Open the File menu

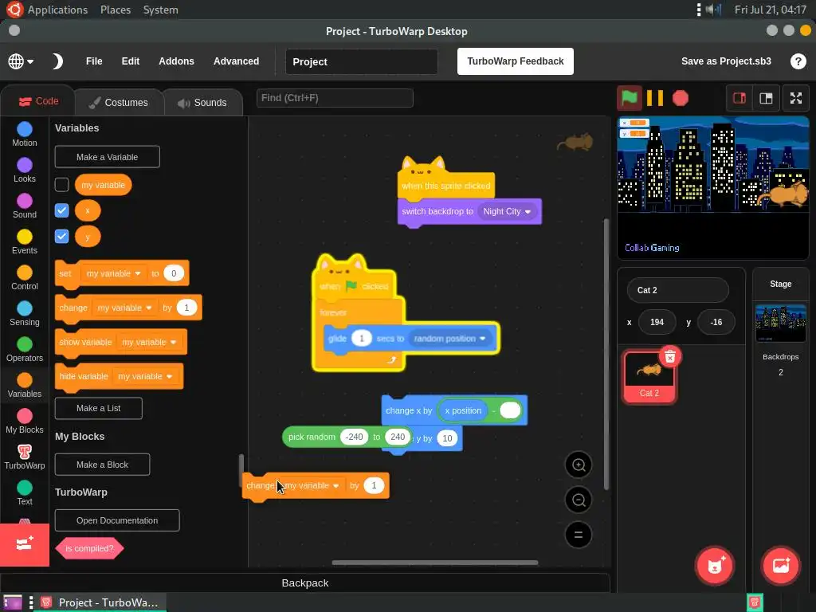coord(94,61)
